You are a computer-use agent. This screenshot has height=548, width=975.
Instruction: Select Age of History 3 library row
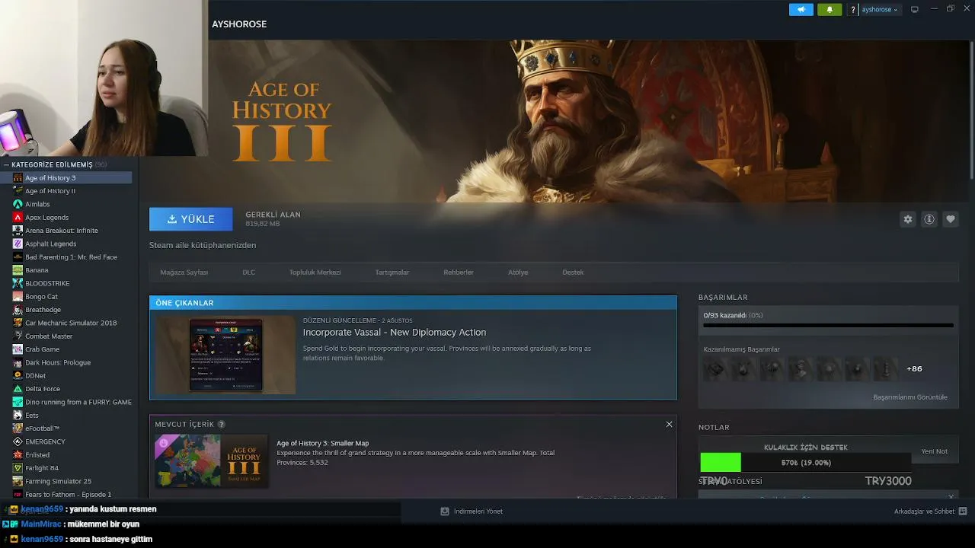66,178
